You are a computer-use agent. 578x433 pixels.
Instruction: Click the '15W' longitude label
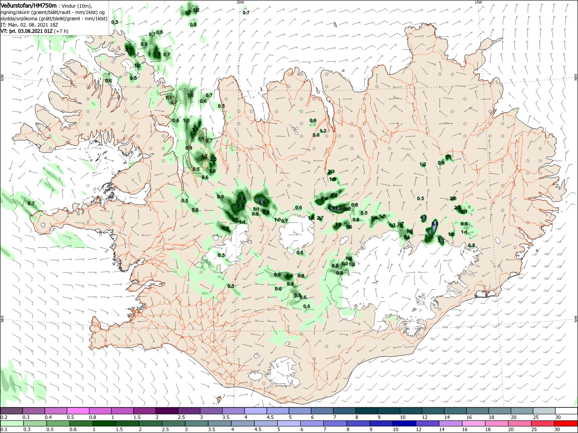pyautogui.click(x=478, y=2)
